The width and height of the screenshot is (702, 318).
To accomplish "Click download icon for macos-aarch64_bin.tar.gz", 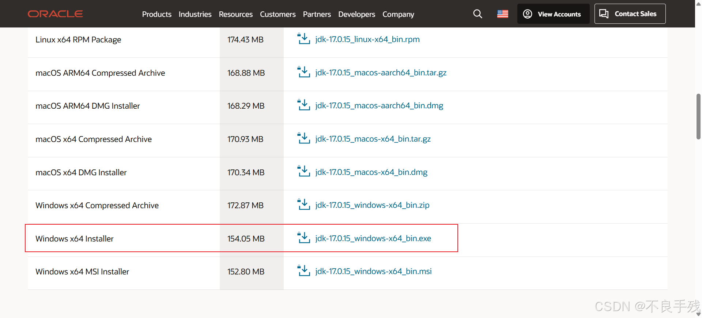I will (x=303, y=72).
